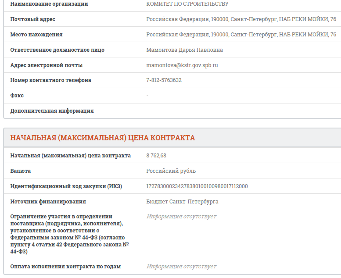The height and width of the screenshot is (278, 341).
Task: Click the Валюта label
Action: coord(21,171)
